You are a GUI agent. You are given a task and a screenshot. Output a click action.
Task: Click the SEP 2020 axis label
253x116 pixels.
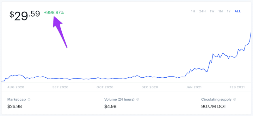pos(60,87)
